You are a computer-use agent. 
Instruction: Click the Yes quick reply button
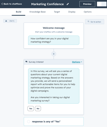31,109
